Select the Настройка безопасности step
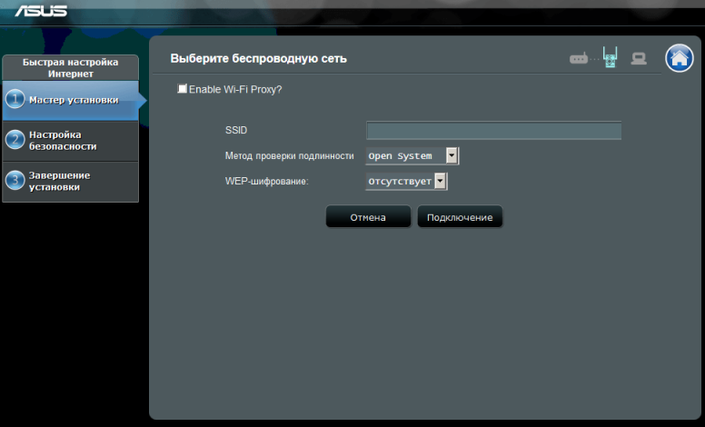705x427 pixels. pyautogui.click(x=71, y=141)
